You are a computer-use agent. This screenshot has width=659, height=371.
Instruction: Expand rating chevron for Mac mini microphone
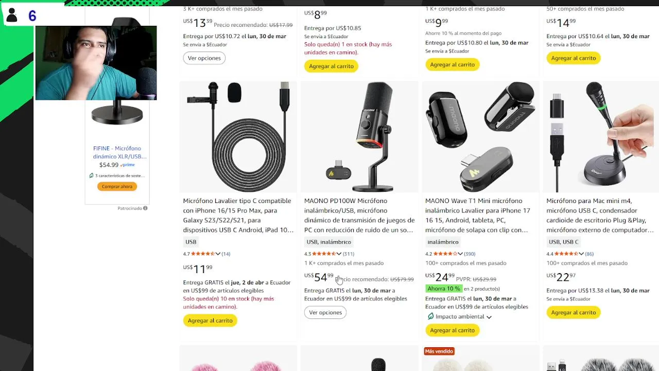click(x=581, y=254)
